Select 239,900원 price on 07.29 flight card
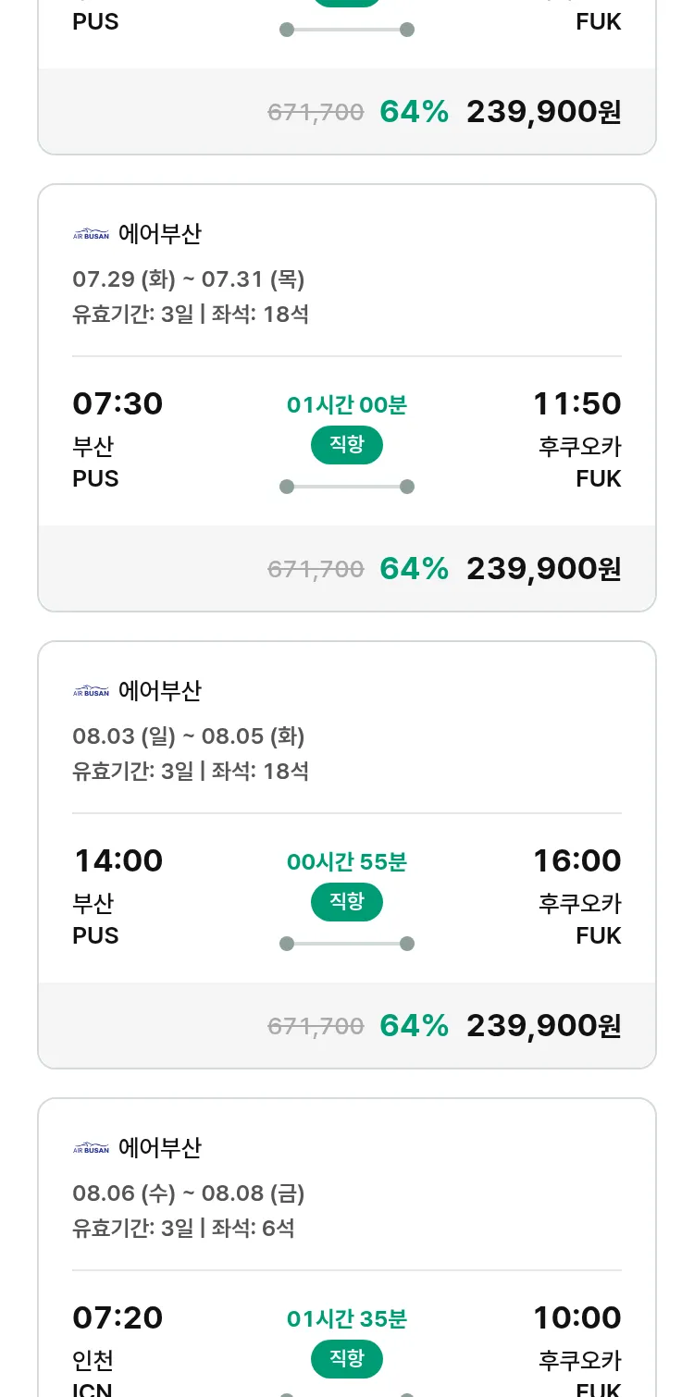The width and height of the screenshot is (694, 1397). tap(543, 569)
